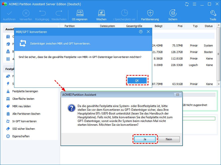Click the AOMEI logo in title bar

click(x=5, y=4)
